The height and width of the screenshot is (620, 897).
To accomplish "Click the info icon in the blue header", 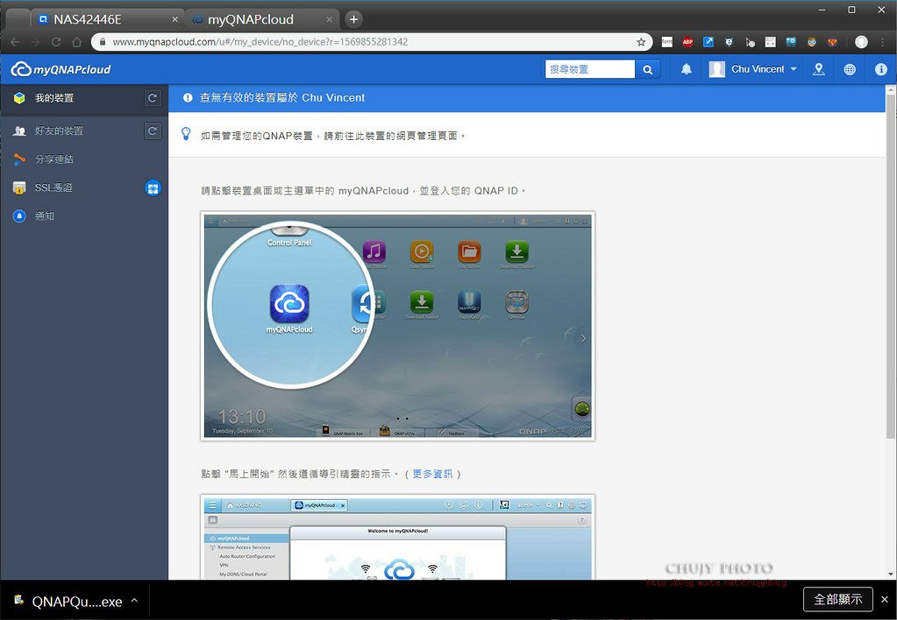I will coord(881,69).
